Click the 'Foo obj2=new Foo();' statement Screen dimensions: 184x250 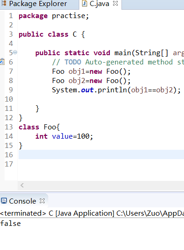pyautogui.click(x=91, y=81)
